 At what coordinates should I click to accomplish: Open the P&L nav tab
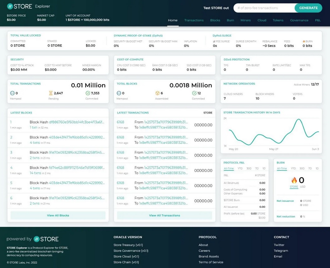pyautogui.click(x=318, y=20)
